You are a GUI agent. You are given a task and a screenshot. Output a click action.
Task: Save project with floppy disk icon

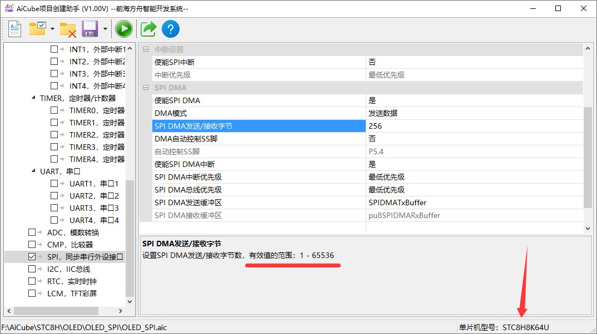tap(90, 29)
